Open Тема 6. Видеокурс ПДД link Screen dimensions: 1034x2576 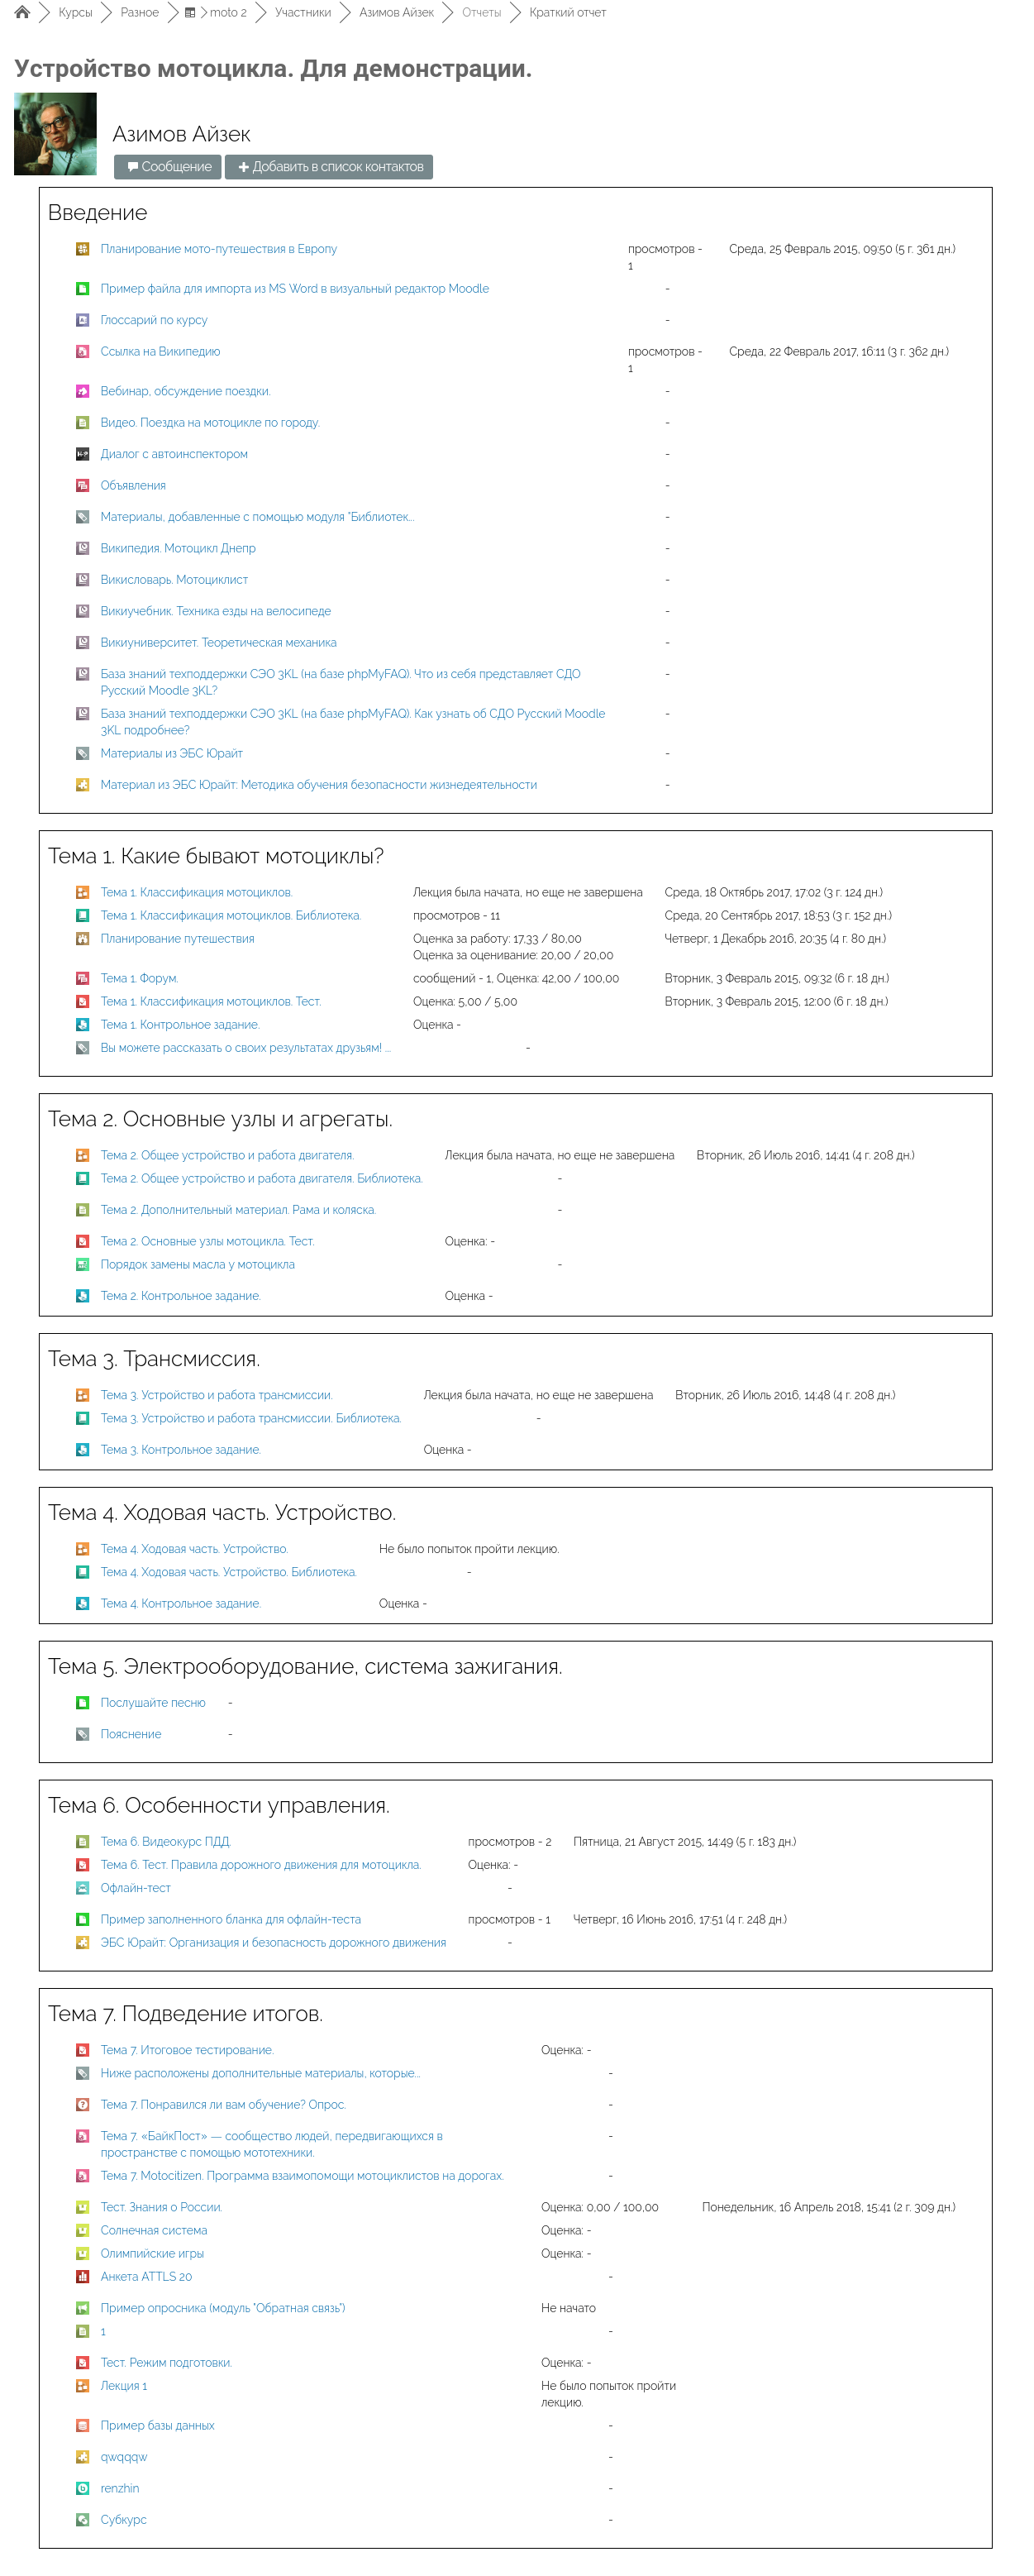(x=164, y=1841)
